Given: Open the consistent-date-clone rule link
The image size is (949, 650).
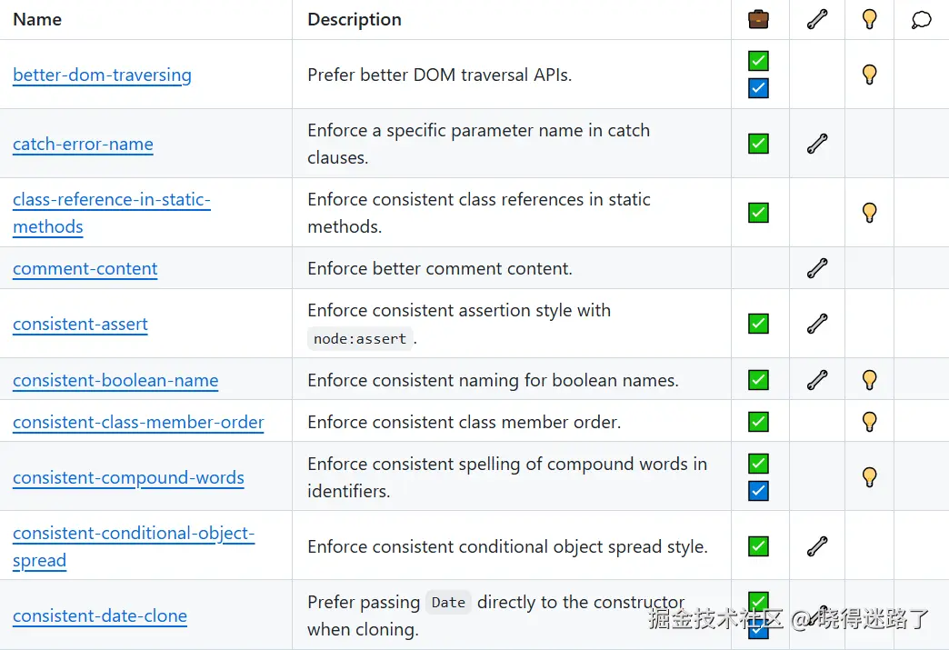Looking at the screenshot, I should coord(100,616).
